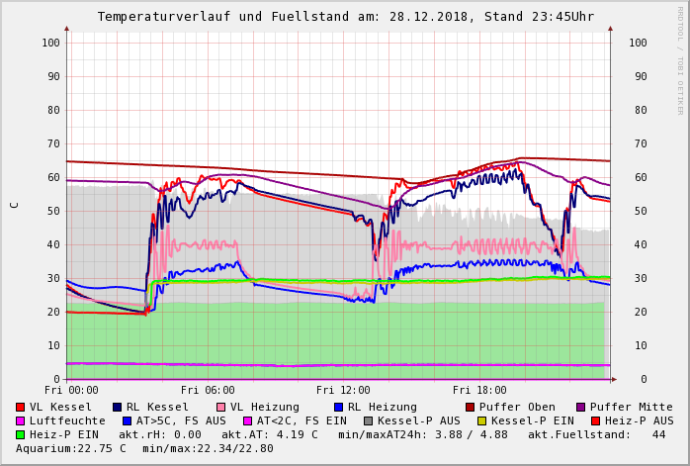Image resolution: width=690 pixels, height=466 pixels.
Task: Click the Fri 18:00 time axis label
Action: coord(478,391)
